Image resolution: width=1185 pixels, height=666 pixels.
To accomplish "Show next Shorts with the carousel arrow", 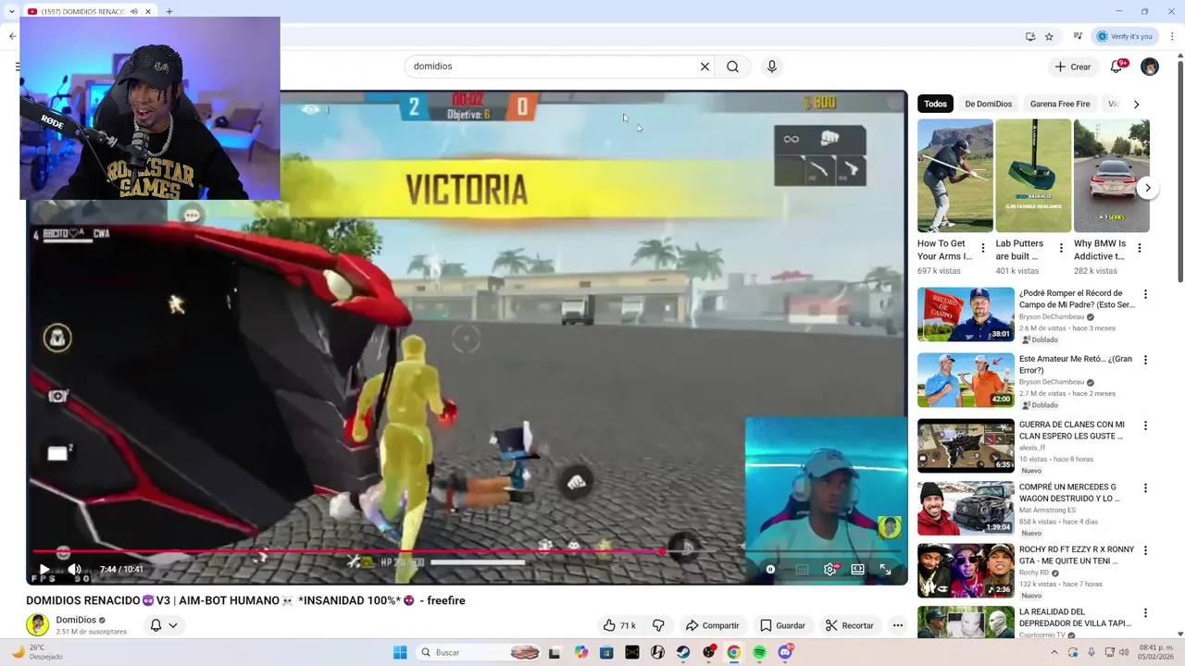I will tap(1147, 188).
